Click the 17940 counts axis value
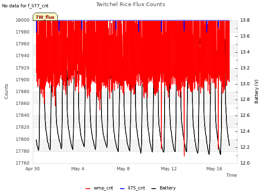The height and width of the screenshot is (196, 262). point(23,56)
